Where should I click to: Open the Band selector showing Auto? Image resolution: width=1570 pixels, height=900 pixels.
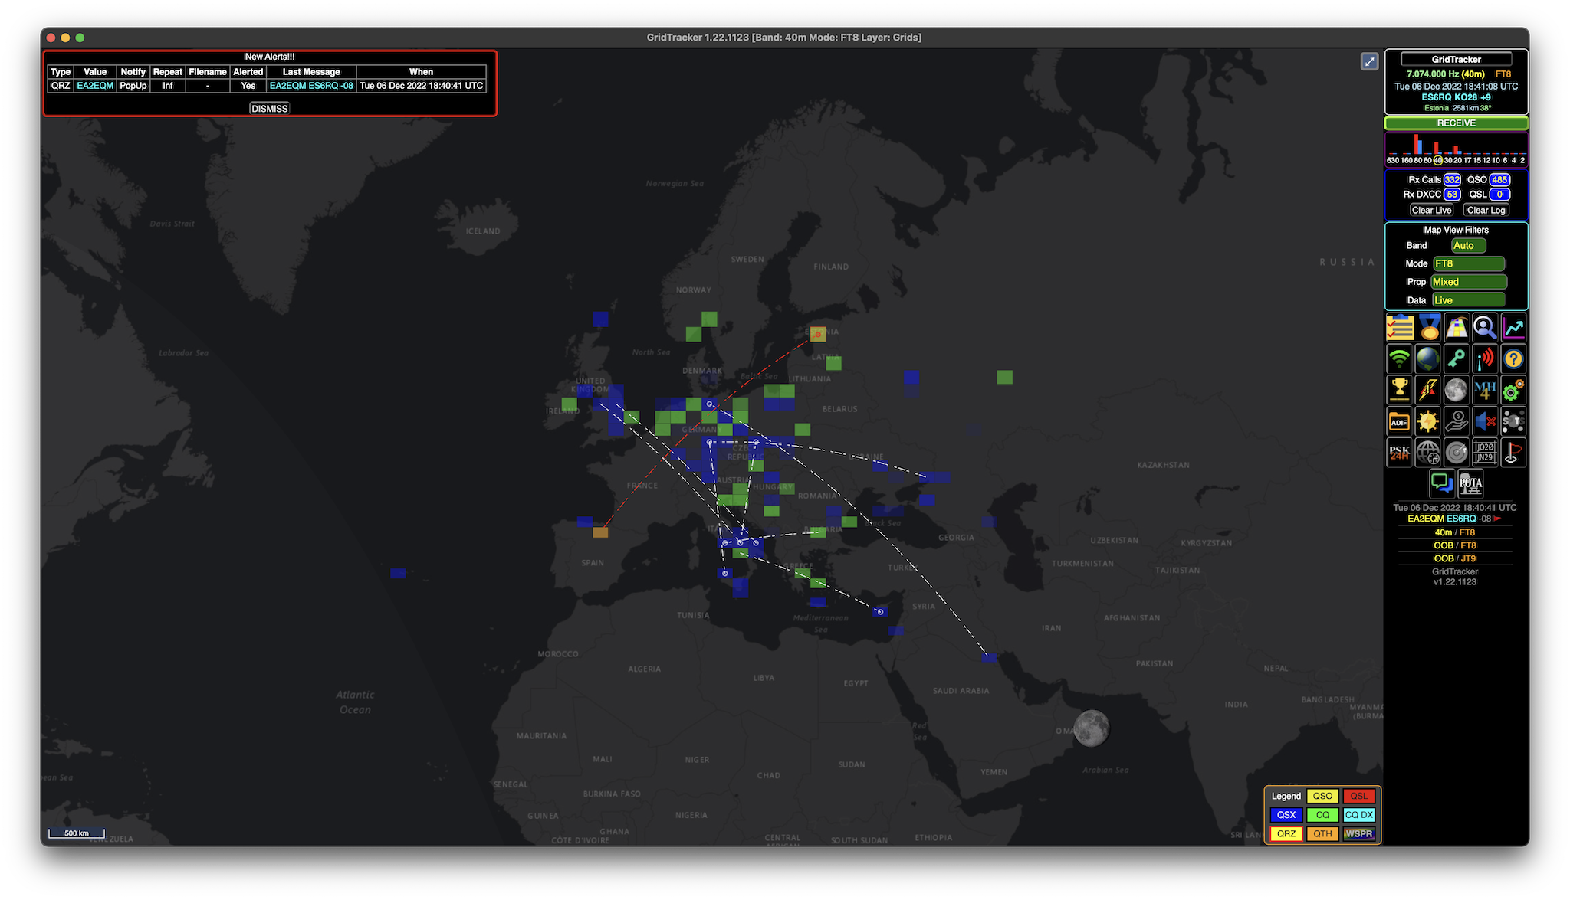tap(1467, 245)
